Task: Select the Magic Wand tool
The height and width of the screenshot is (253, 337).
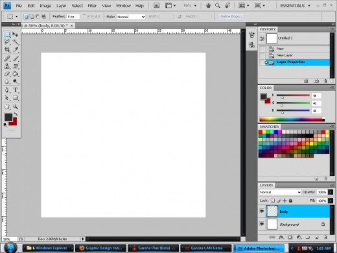Action: [16, 42]
